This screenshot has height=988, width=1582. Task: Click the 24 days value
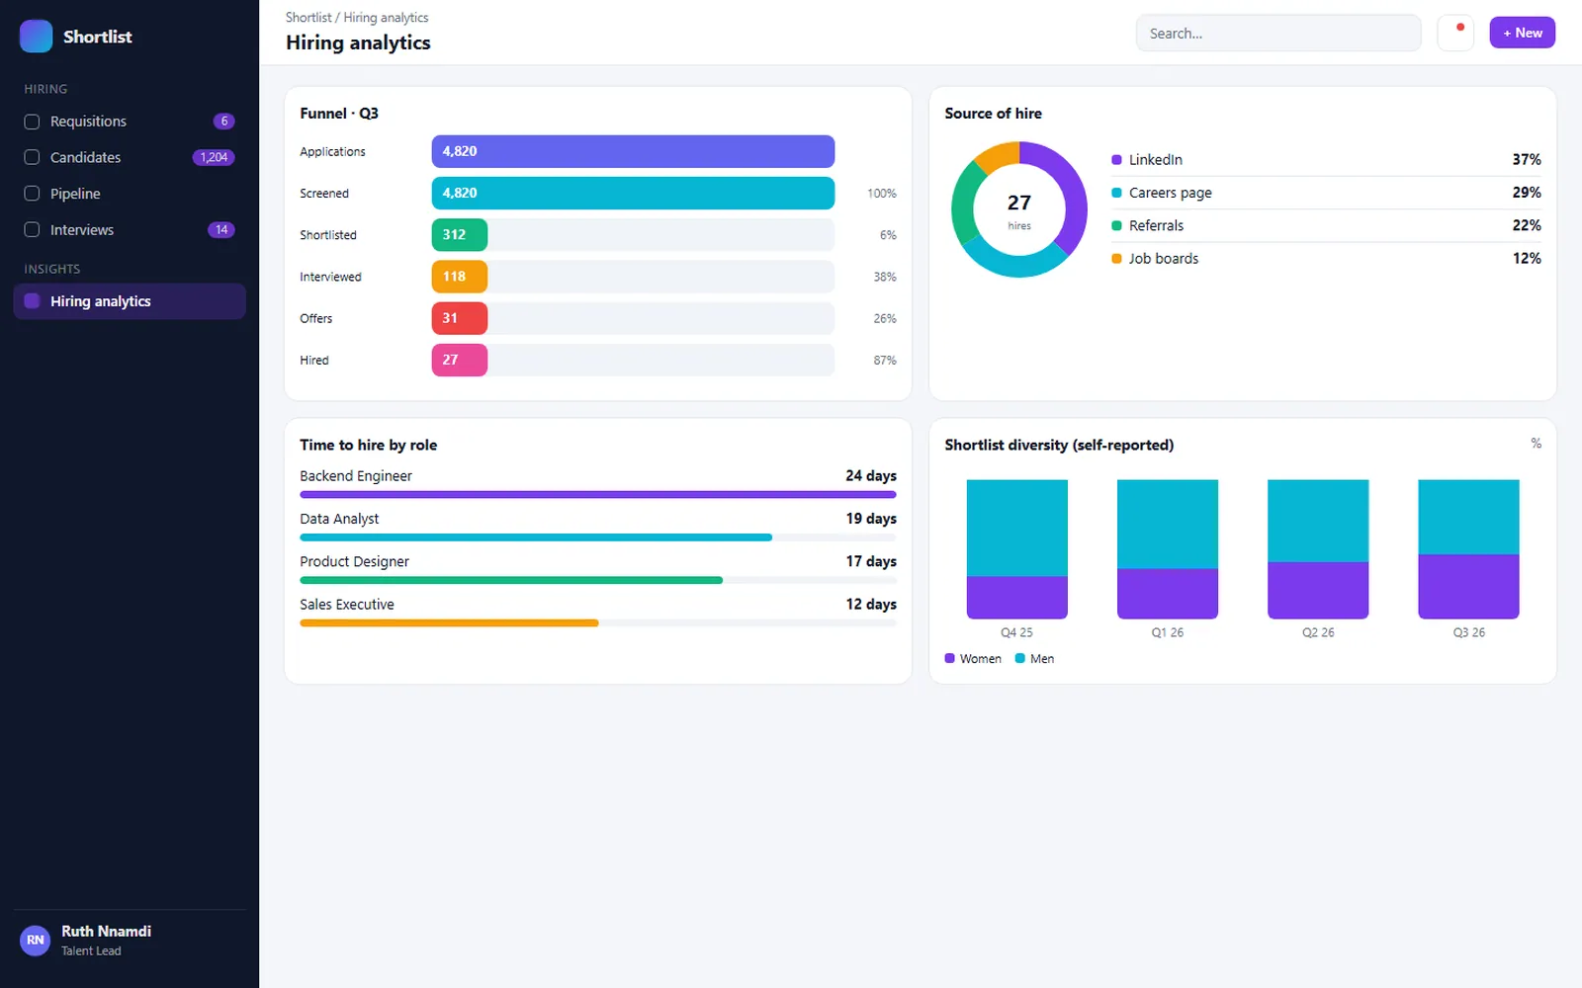[870, 476]
